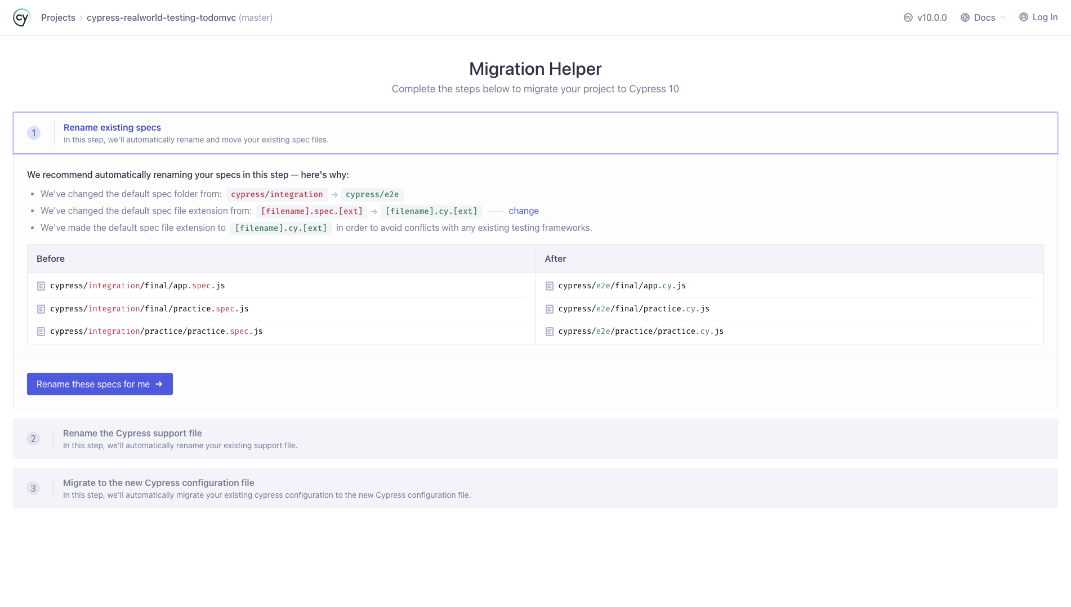Select cypress/e2e/final/app.cy.js row text
The width and height of the screenshot is (1071, 607).
pyautogui.click(x=622, y=285)
